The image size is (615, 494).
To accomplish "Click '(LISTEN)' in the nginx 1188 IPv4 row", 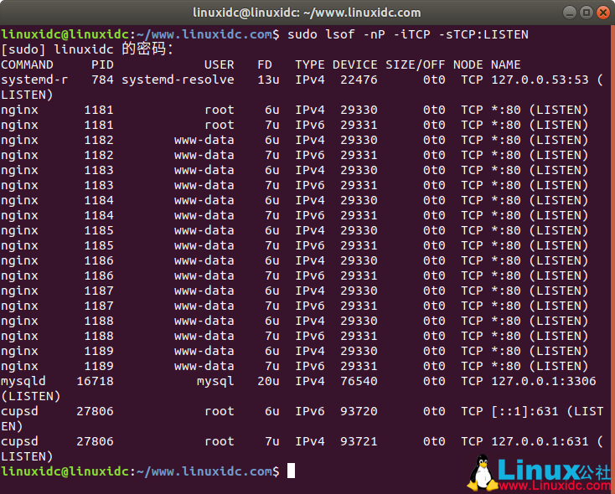I will tap(559, 321).
